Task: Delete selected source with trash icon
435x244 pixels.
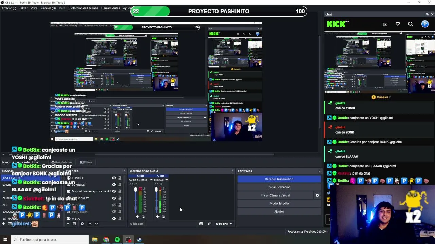Action: [74, 224]
